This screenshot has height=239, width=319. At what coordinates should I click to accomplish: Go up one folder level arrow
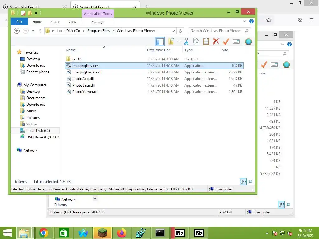coord(40,31)
